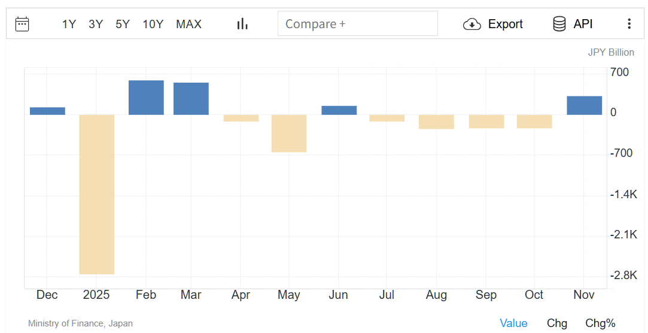Show the MAX time range
The width and height of the screenshot is (648, 333).
(x=188, y=24)
